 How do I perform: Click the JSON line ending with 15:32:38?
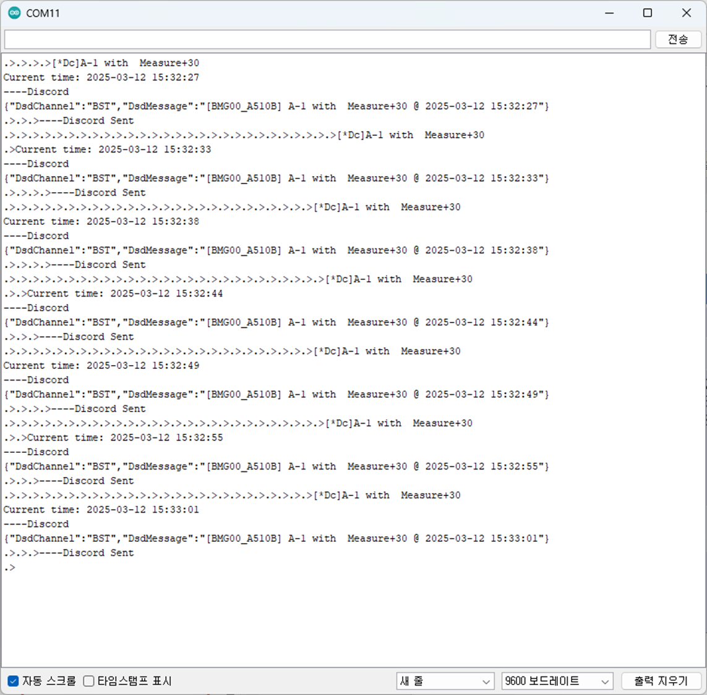click(276, 250)
